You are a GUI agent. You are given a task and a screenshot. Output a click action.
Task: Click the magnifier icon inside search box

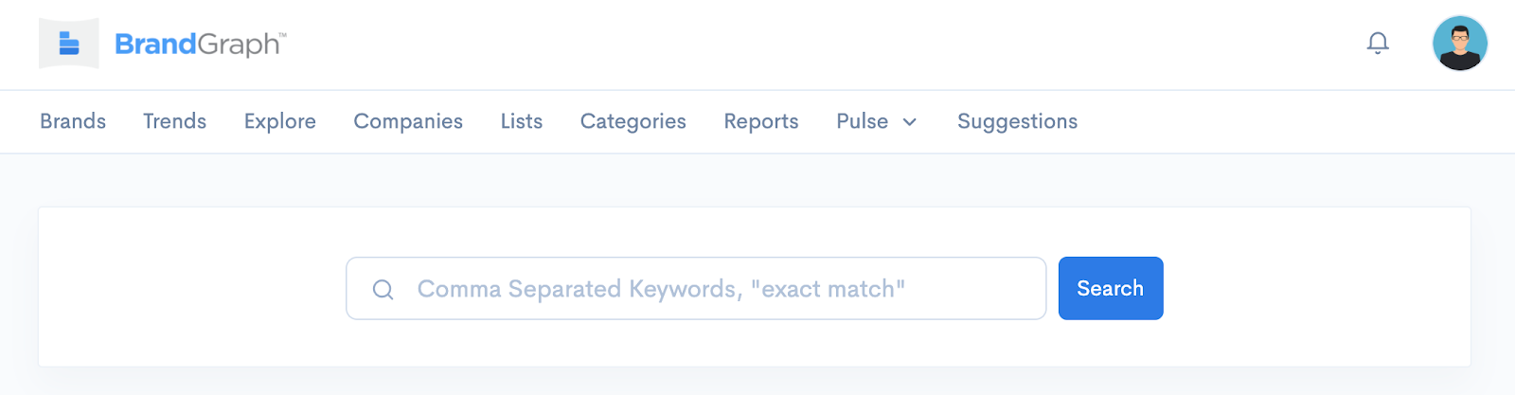point(383,289)
